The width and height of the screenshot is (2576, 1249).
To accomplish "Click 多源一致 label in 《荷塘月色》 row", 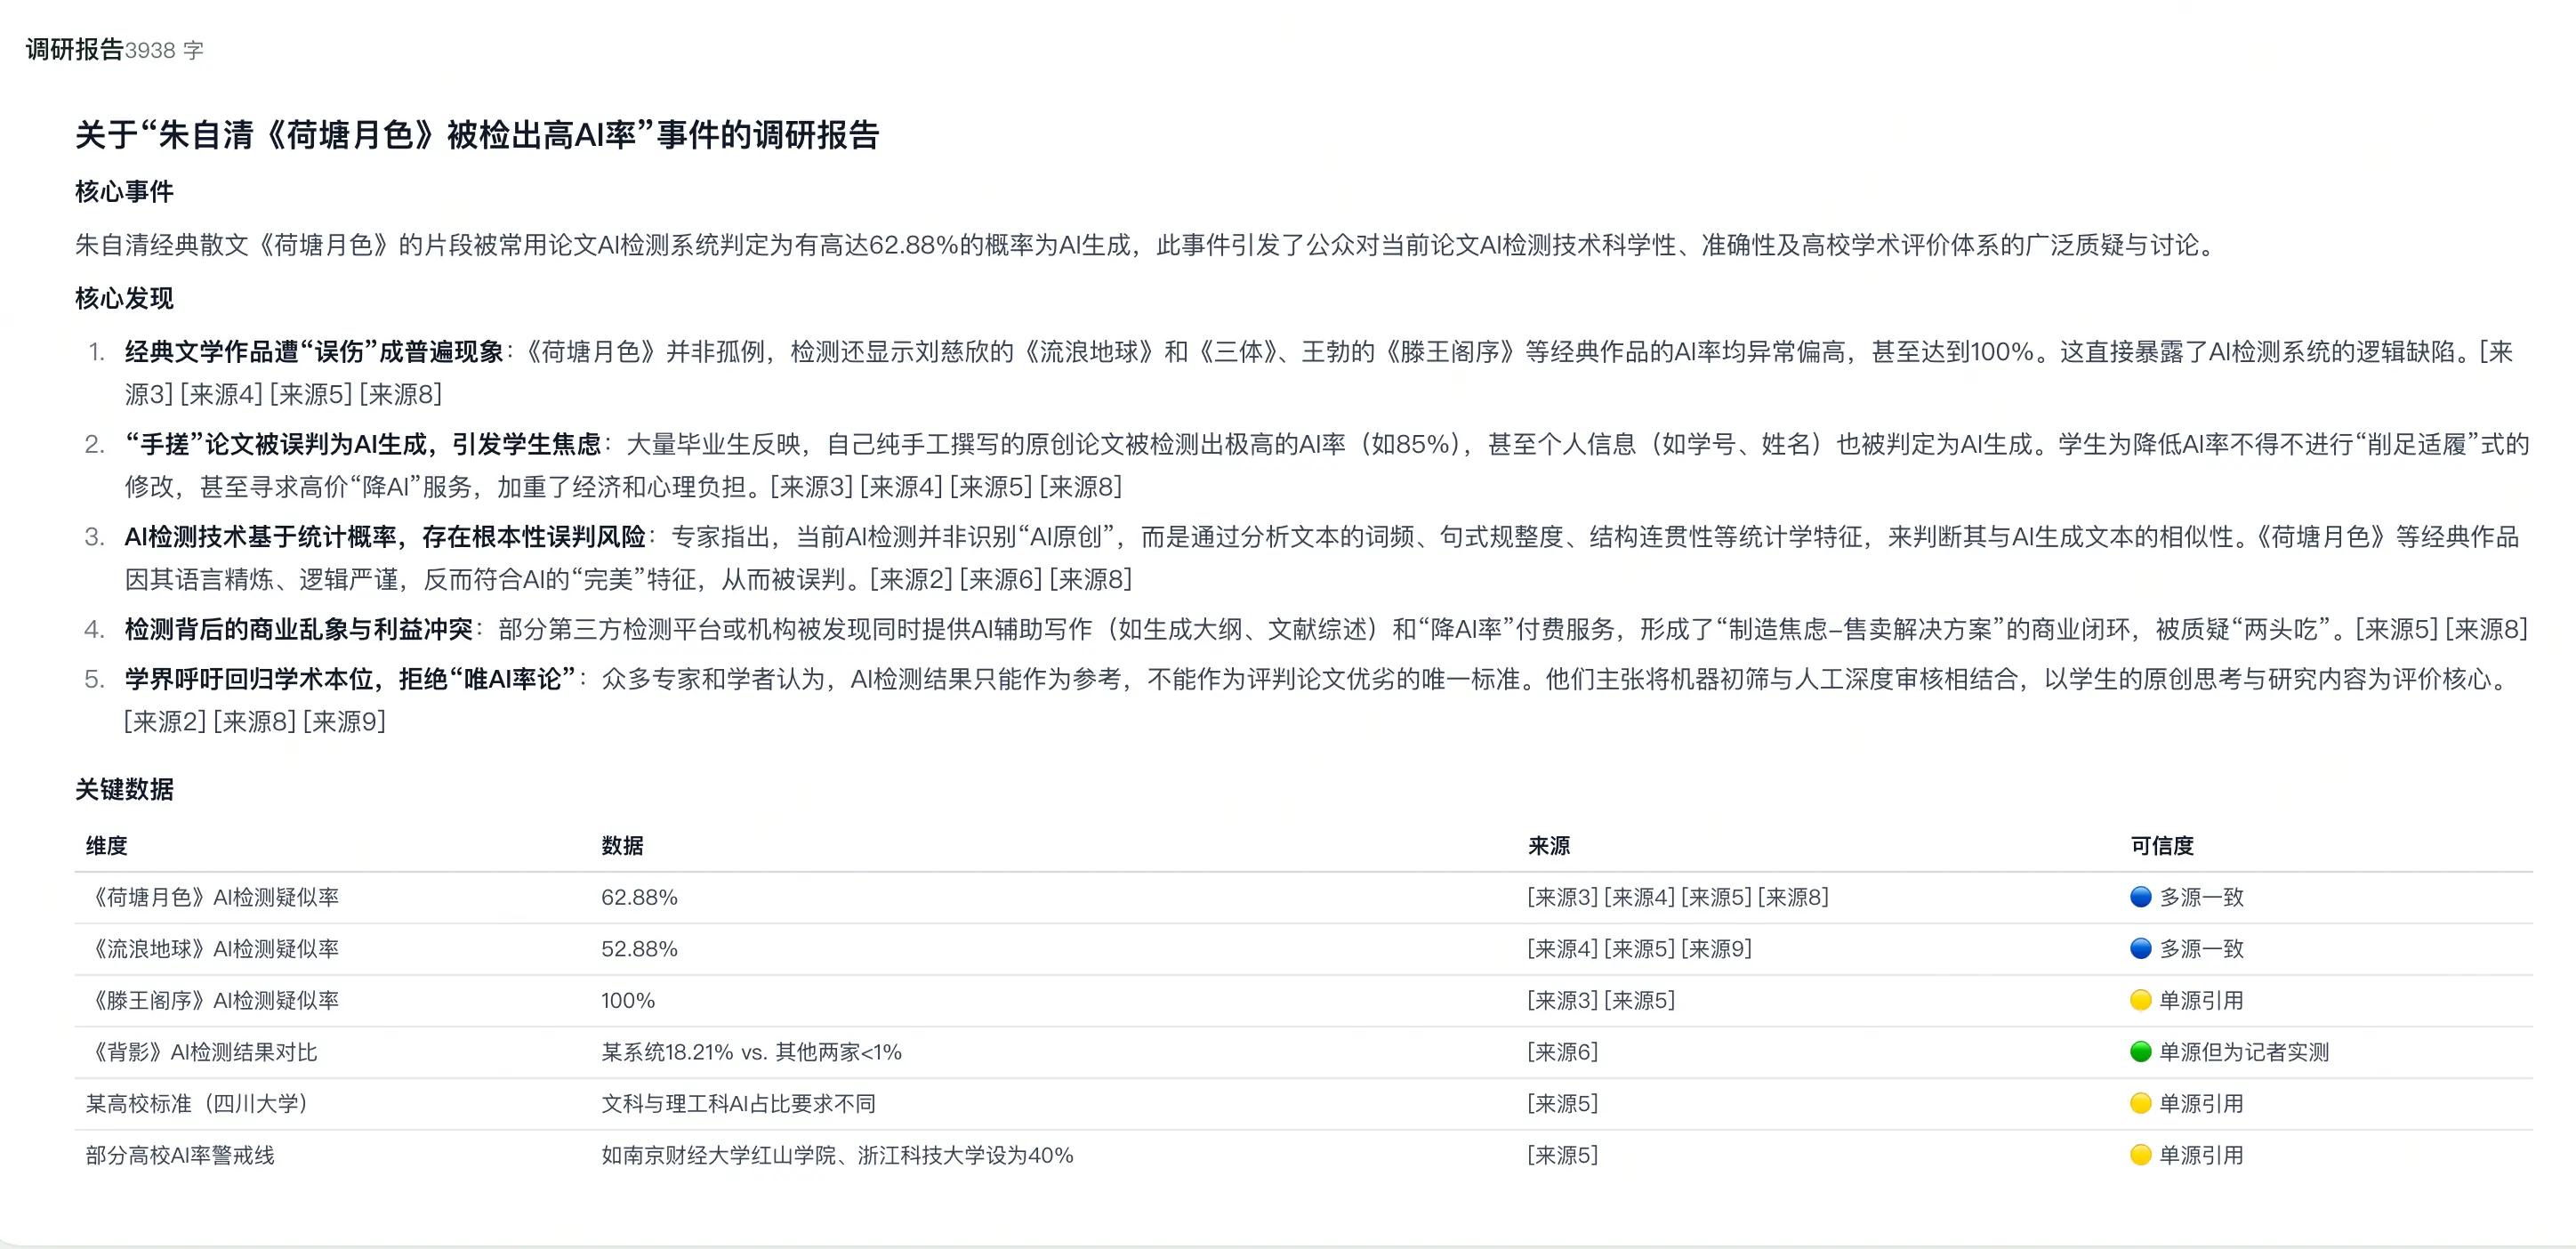I will [2201, 897].
